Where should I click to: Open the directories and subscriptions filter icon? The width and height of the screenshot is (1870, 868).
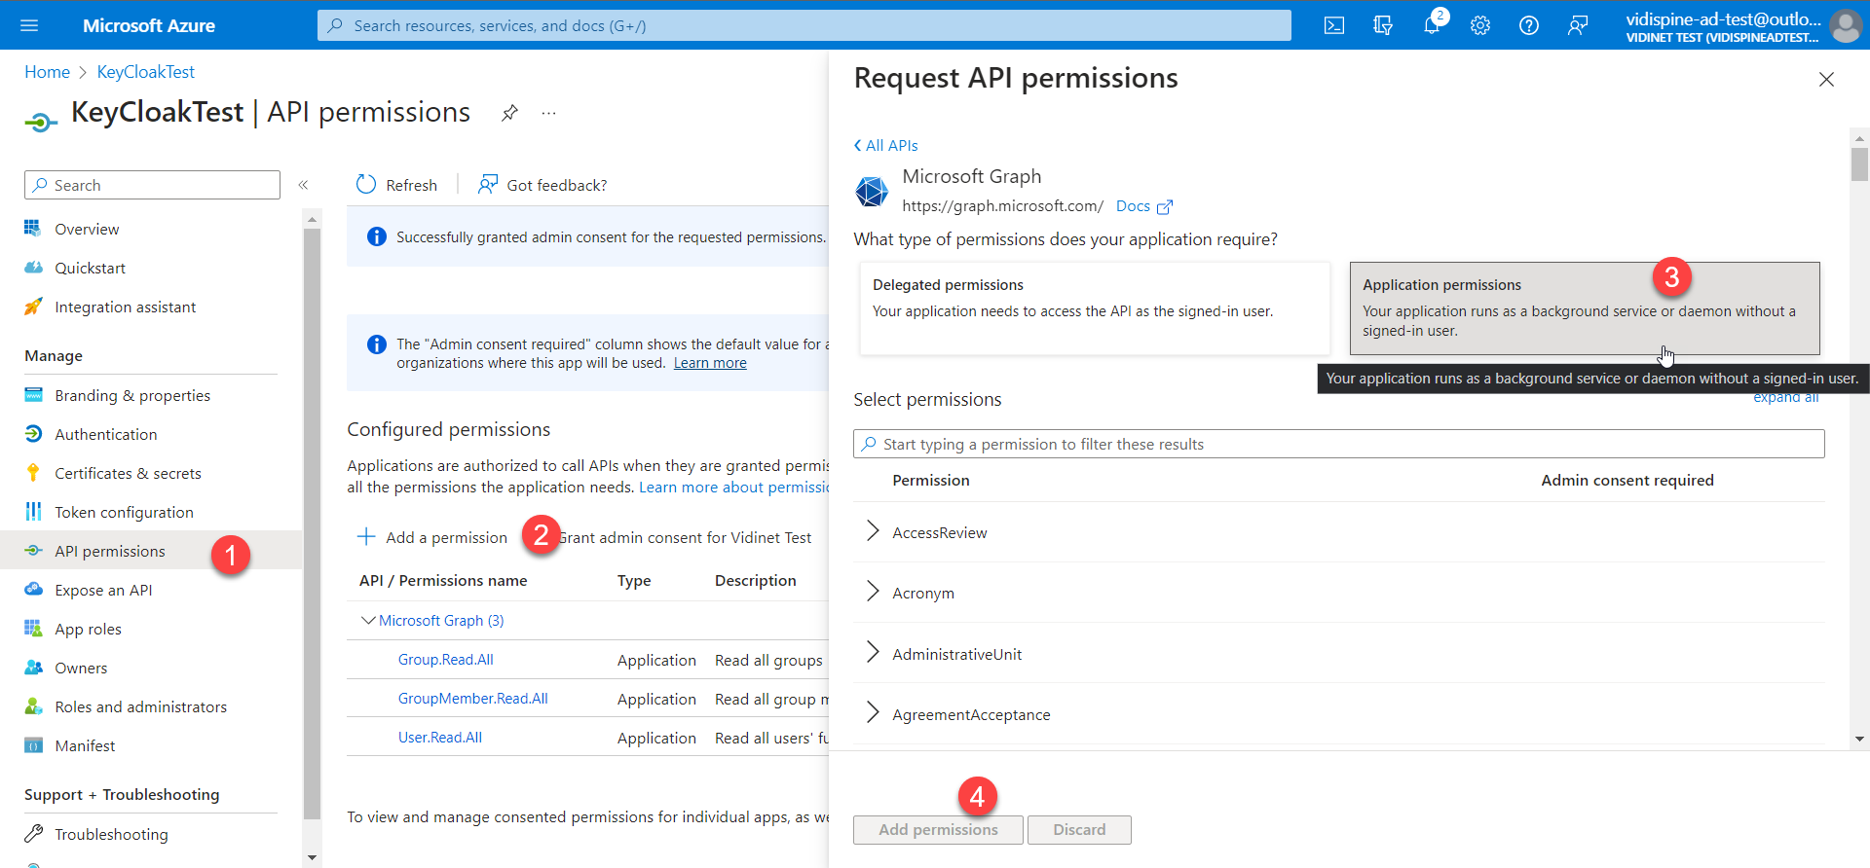pos(1383,25)
